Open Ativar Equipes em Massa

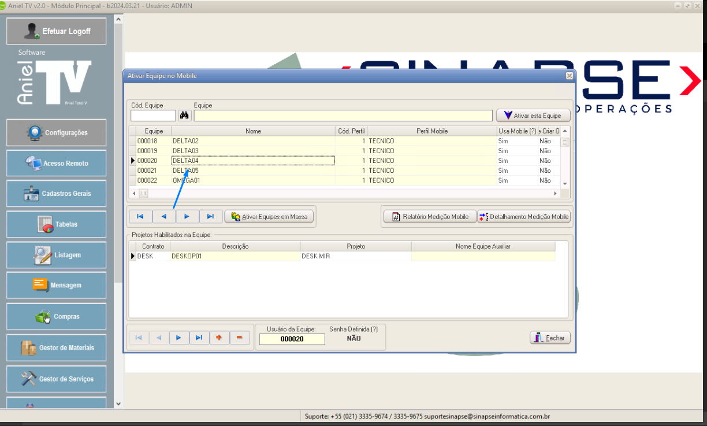click(269, 217)
